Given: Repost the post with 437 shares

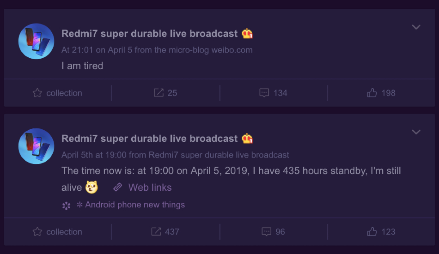Looking at the screenshot, I should [x=156, y=232].
